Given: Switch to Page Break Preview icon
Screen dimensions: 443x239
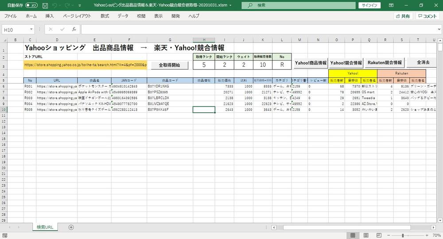Looking at the screenshot, I should coord(379,235).
